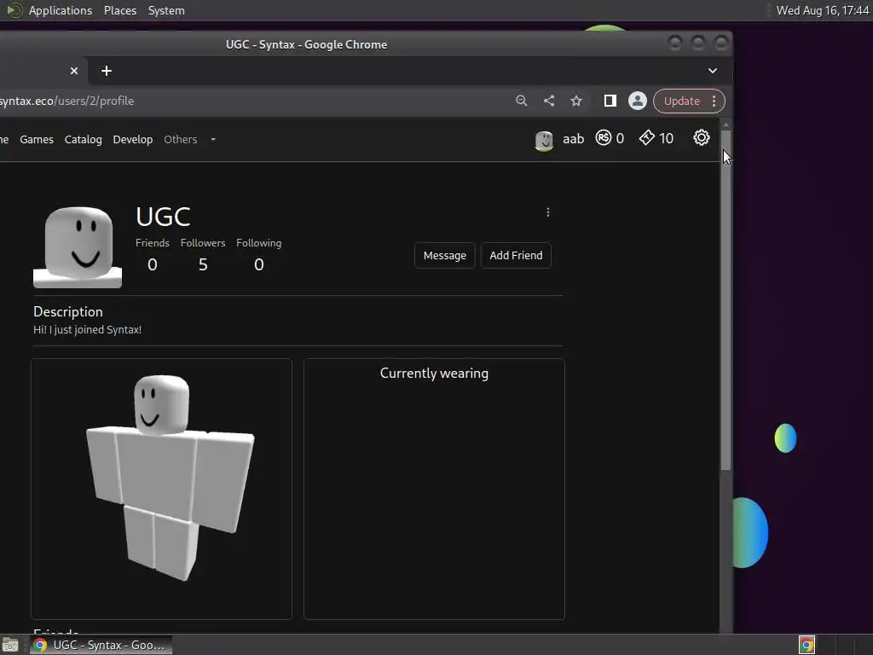Close the current browser tab
Image resolution: width=873 pixels, height=655 pixels.
pyautogui.click(x=74, y=71)
